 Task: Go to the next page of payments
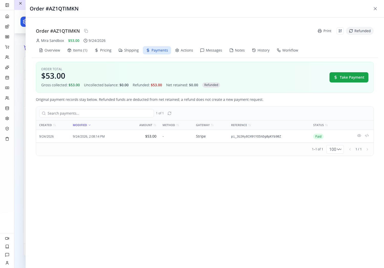coord(367,149)
